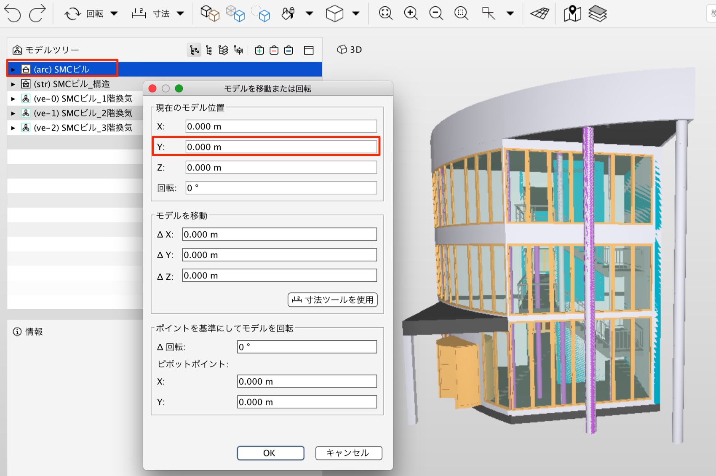Click the current position Z field
Viewport: 716px width, 476px height.
281,168
